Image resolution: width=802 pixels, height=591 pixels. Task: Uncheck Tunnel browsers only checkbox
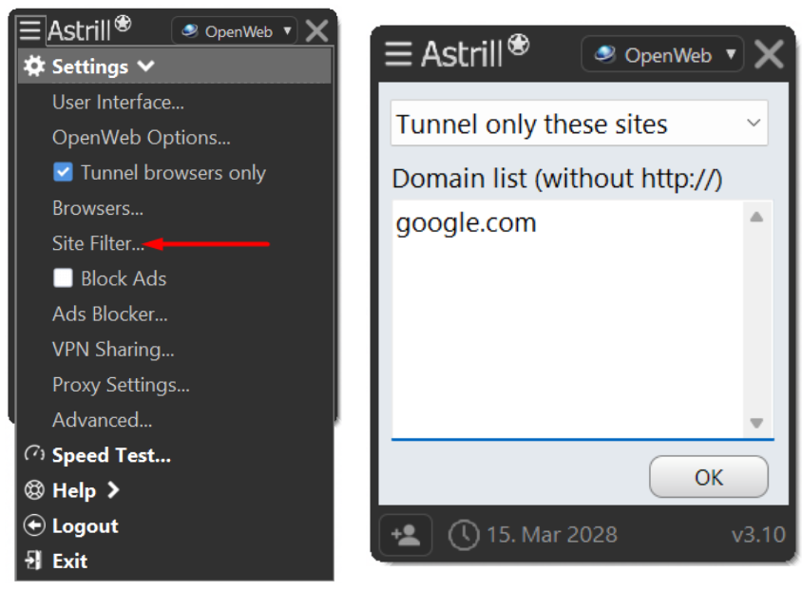pos(63,172)
